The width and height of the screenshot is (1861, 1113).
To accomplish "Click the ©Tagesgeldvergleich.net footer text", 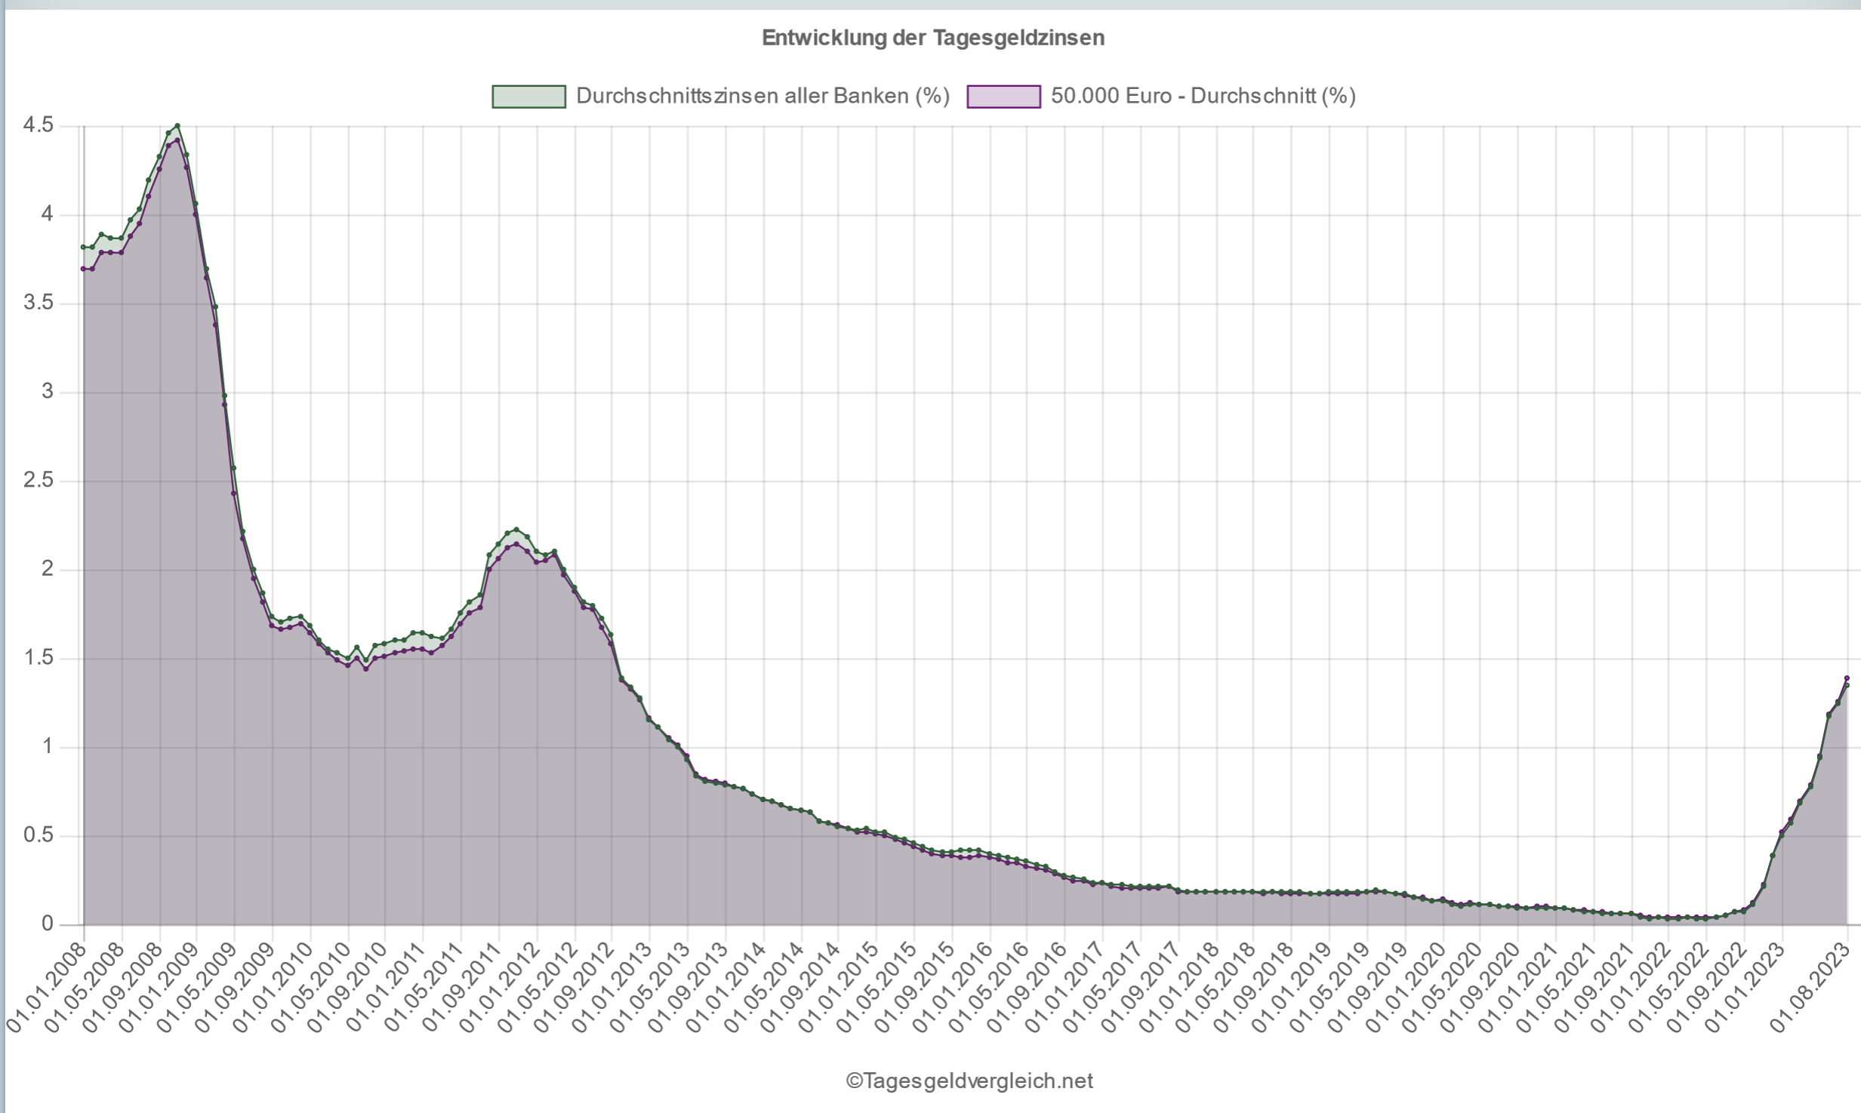I will 969,1081.
